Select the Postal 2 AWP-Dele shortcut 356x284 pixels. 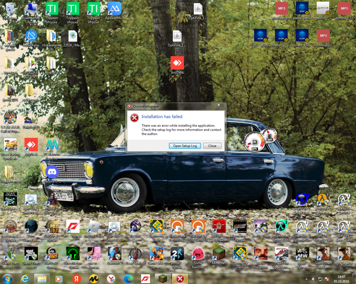tap(52, 204)
